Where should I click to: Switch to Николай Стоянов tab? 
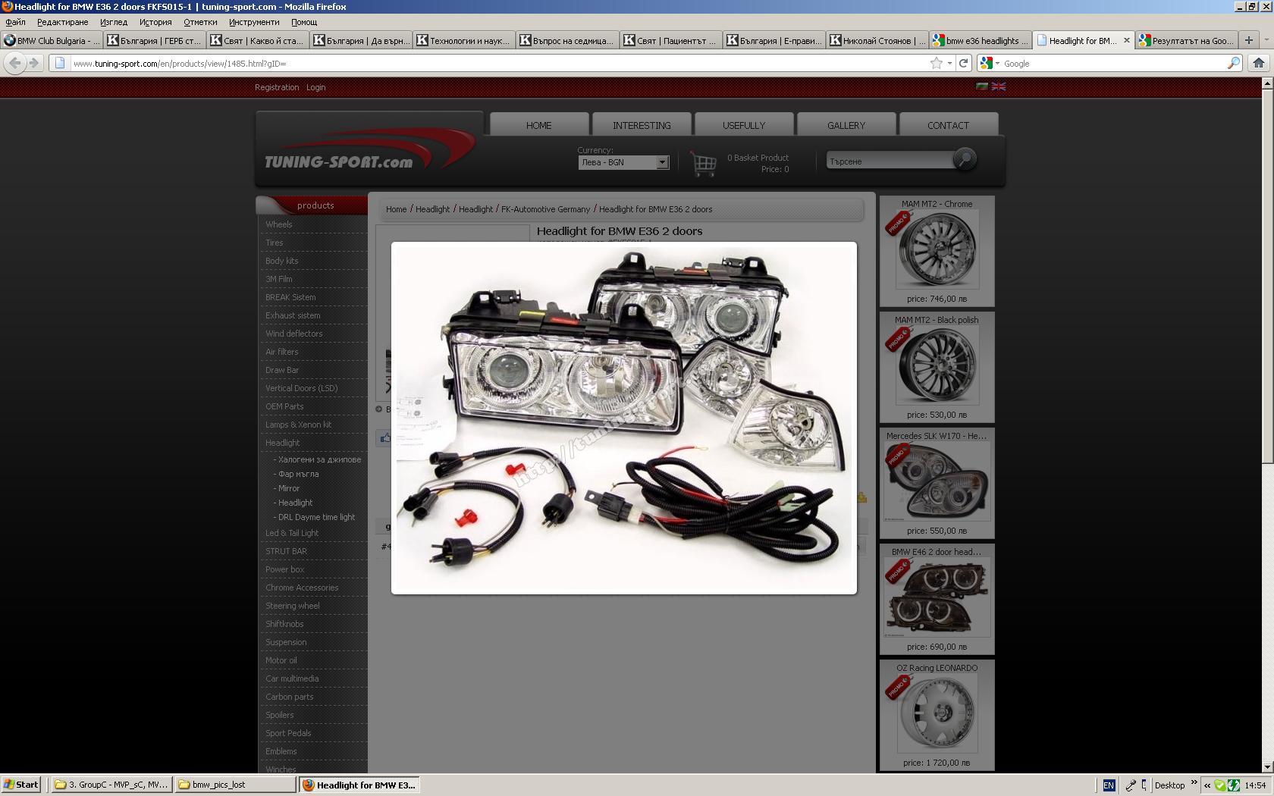point(877,40)
